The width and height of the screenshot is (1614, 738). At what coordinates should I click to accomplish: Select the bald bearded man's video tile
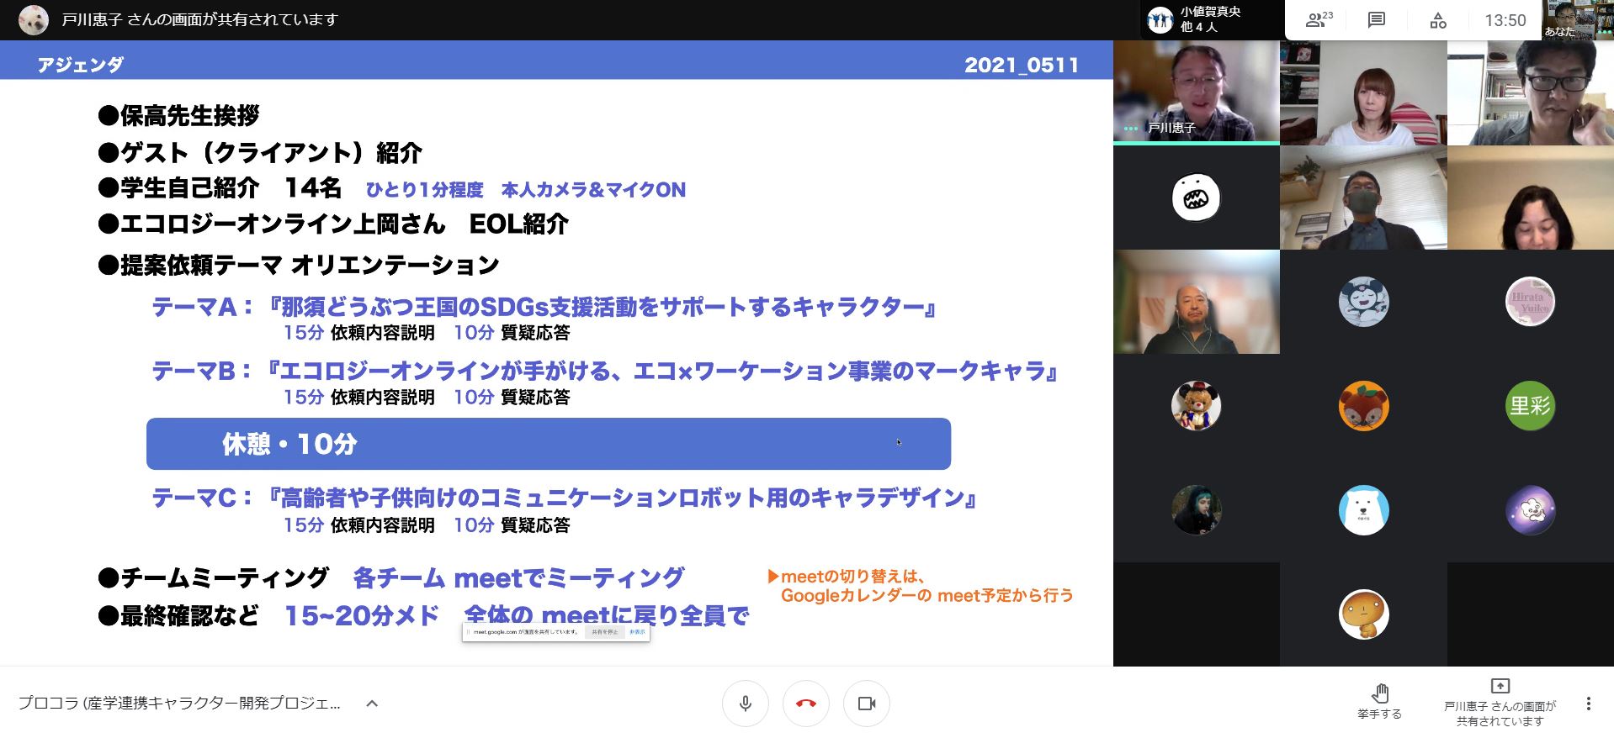1196,302
